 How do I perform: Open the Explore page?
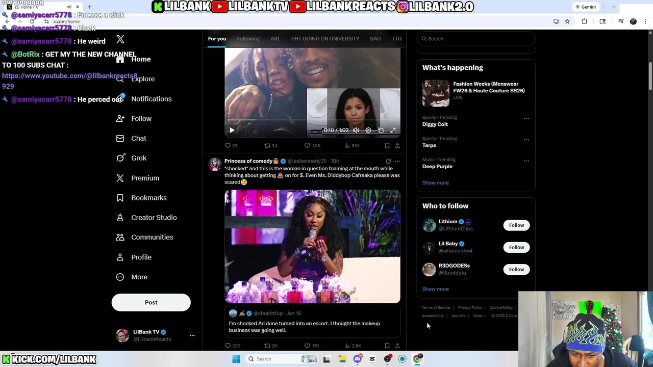click(135, 79)
